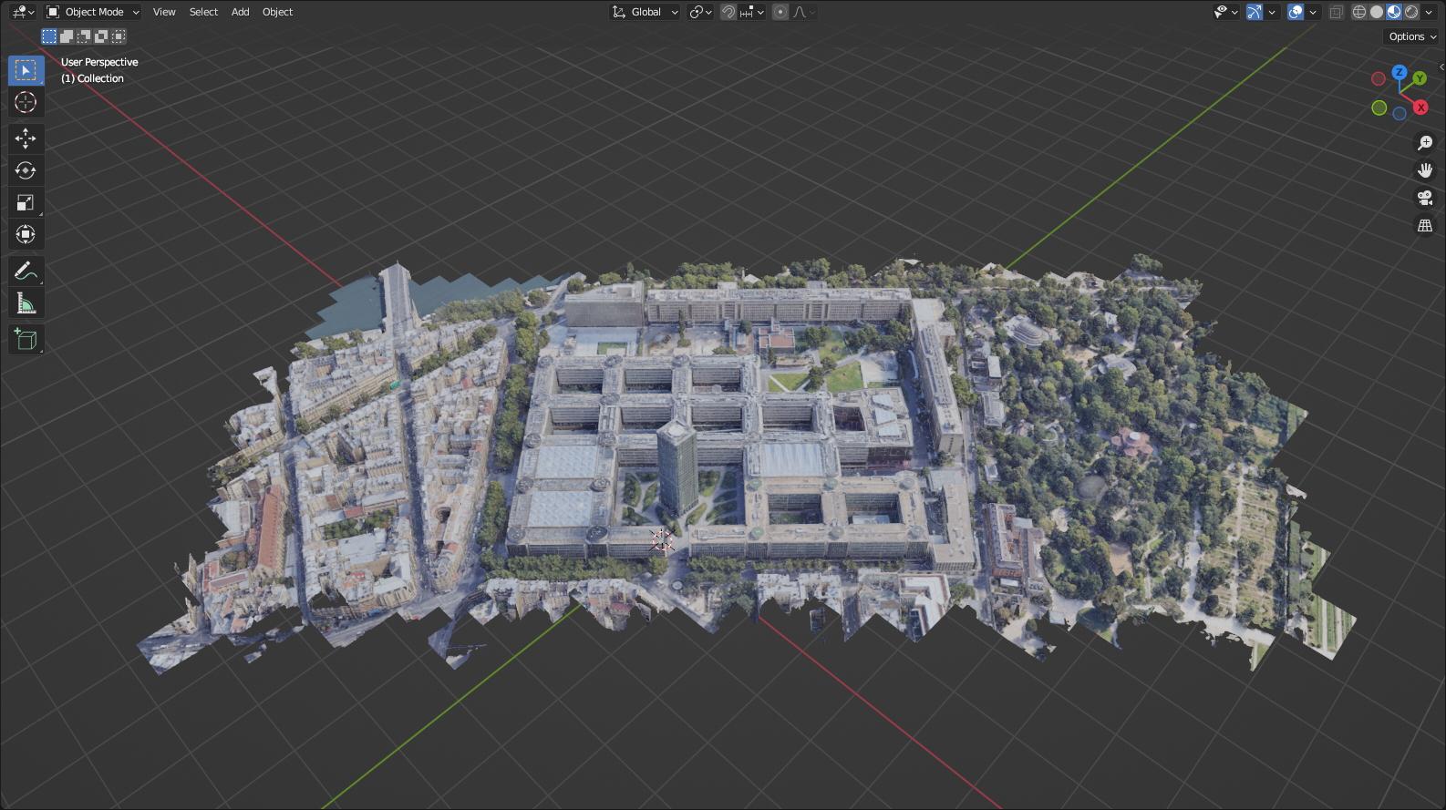Open the Select menu
This screenshot has width=1446, height=810.
[x=203, y=12]
